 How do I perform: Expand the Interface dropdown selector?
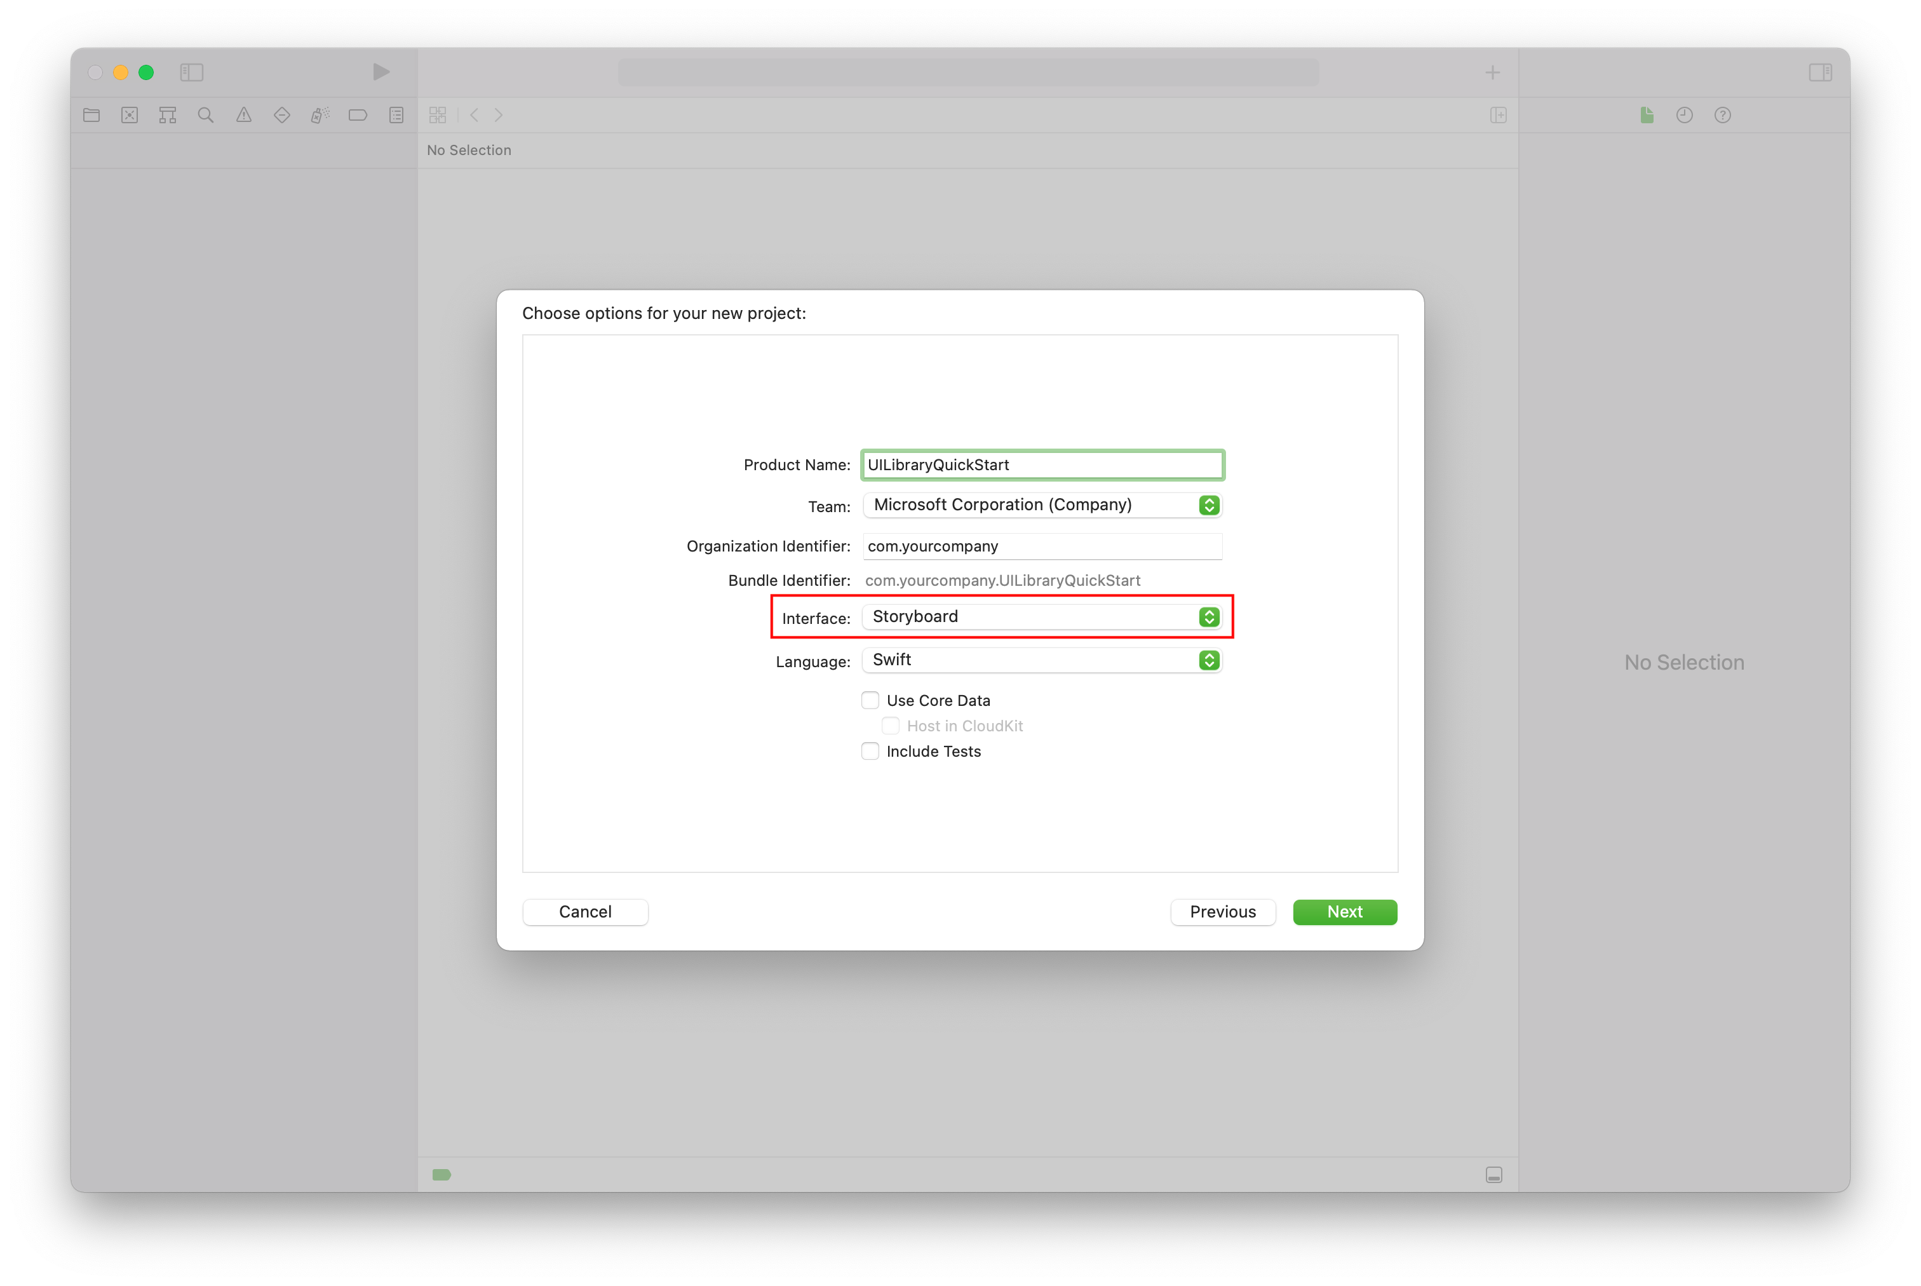1210,617
